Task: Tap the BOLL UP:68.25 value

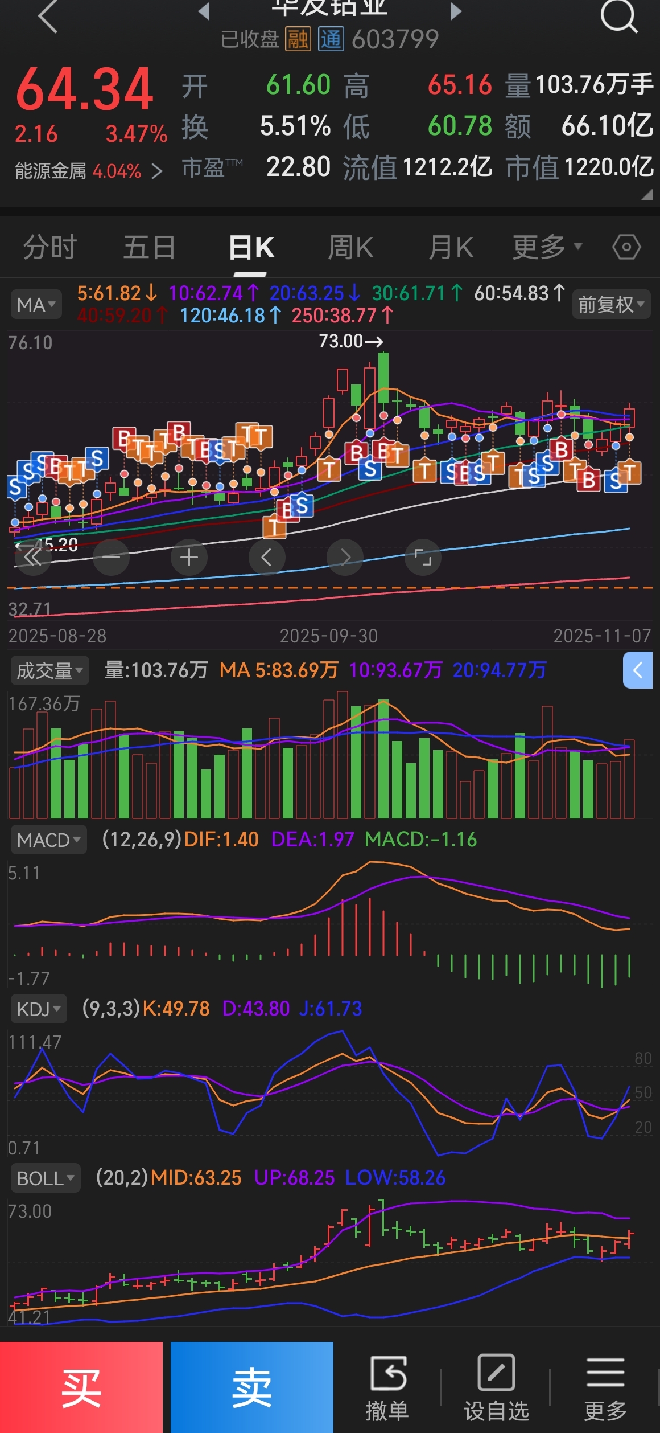Action: (294, 1178)
